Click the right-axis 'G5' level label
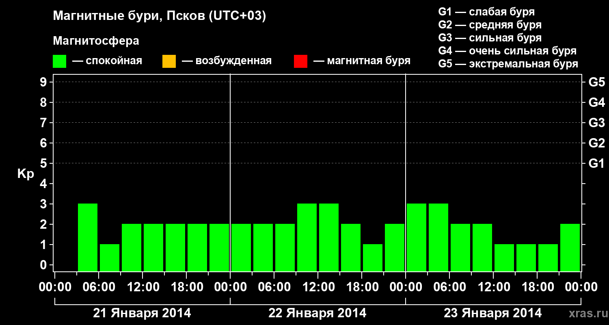Image resolution: width=609 pixels, height=325 pixels. pos(596,82)
